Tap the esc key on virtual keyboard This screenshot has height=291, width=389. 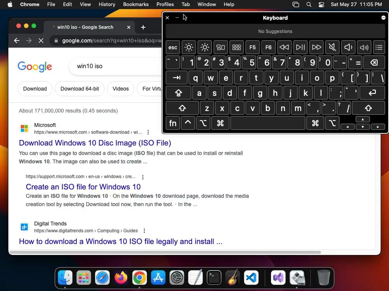[x=173, y=47]
